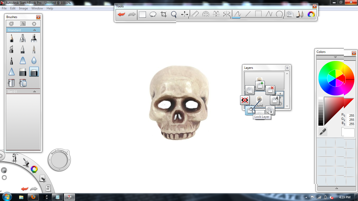Collapse the Standard brush set
The width and height of the screenshot is (358, 201).
coord(34,30)
